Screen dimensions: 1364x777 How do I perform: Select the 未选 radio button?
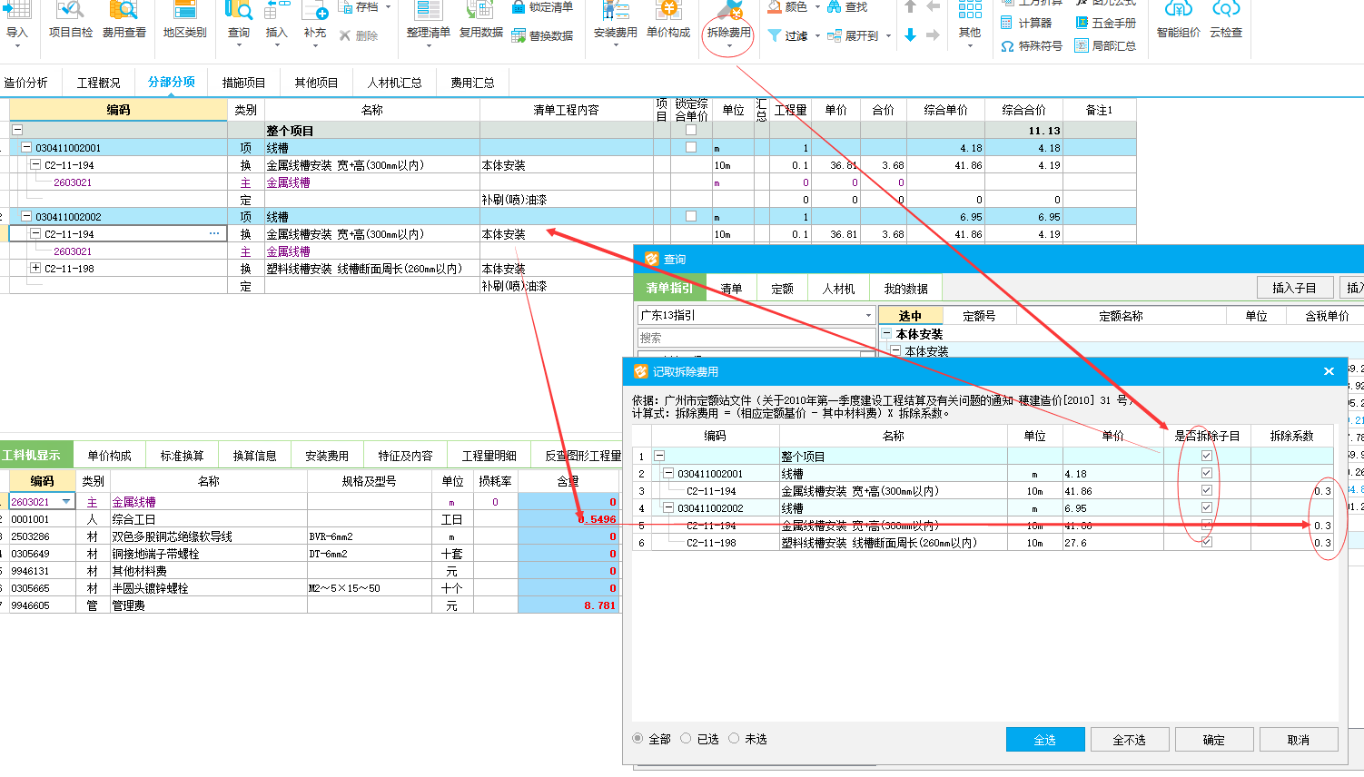pos(735,739)
